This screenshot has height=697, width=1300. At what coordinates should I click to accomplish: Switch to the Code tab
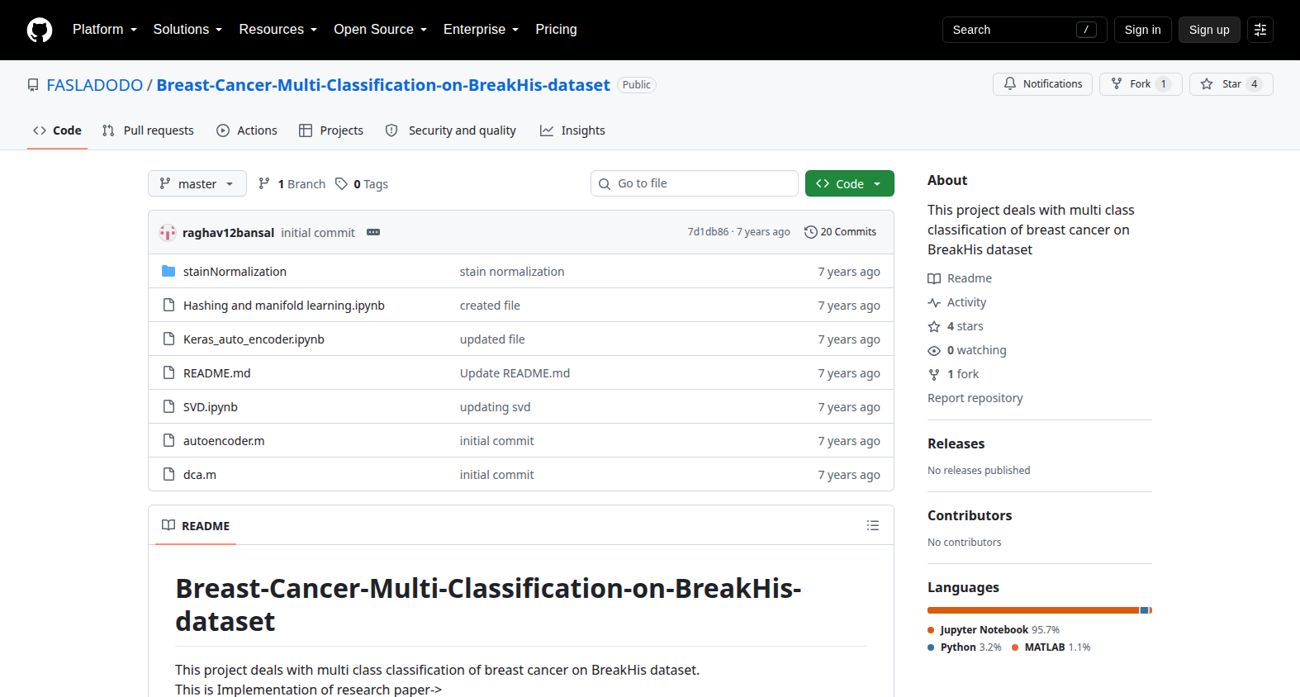(x=57, y=130)
